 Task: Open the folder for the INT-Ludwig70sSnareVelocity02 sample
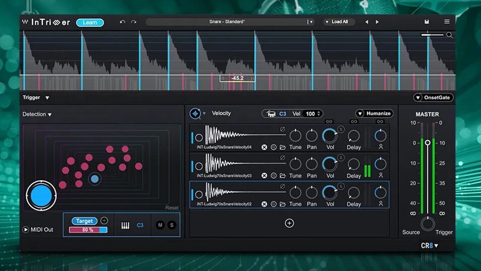pos(283,204)
